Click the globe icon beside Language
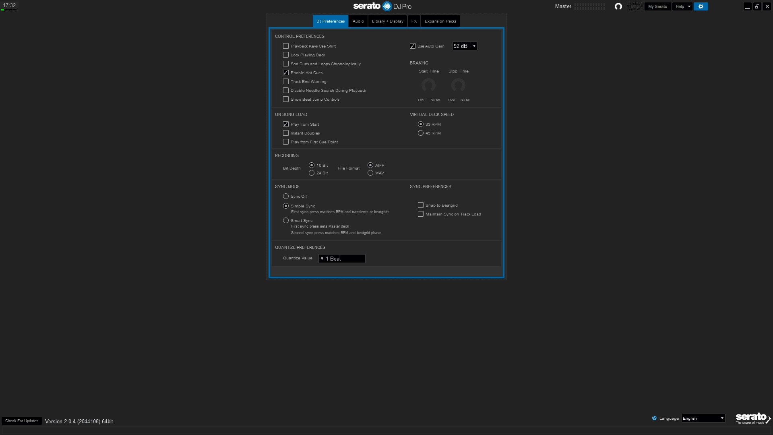 tap(654, 418)
